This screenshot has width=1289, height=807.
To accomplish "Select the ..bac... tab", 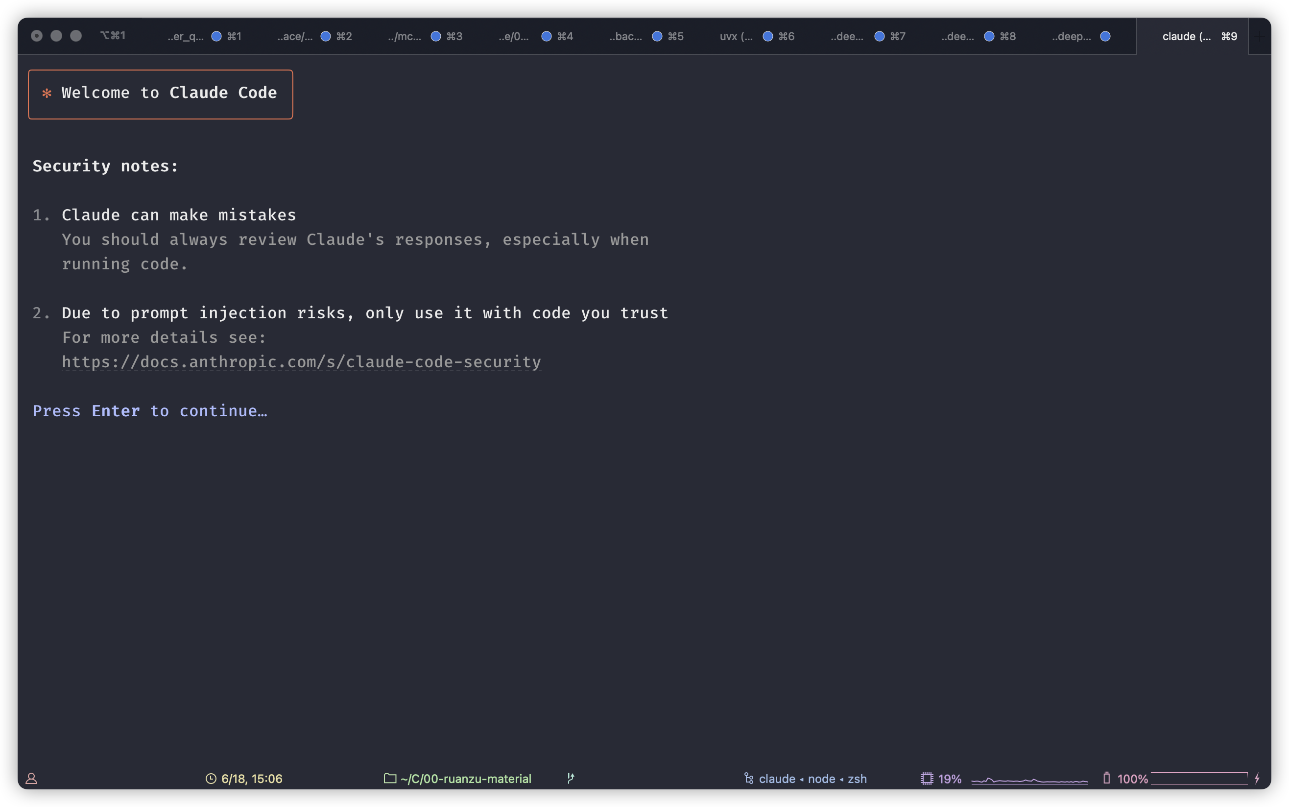I will point(625,36).
